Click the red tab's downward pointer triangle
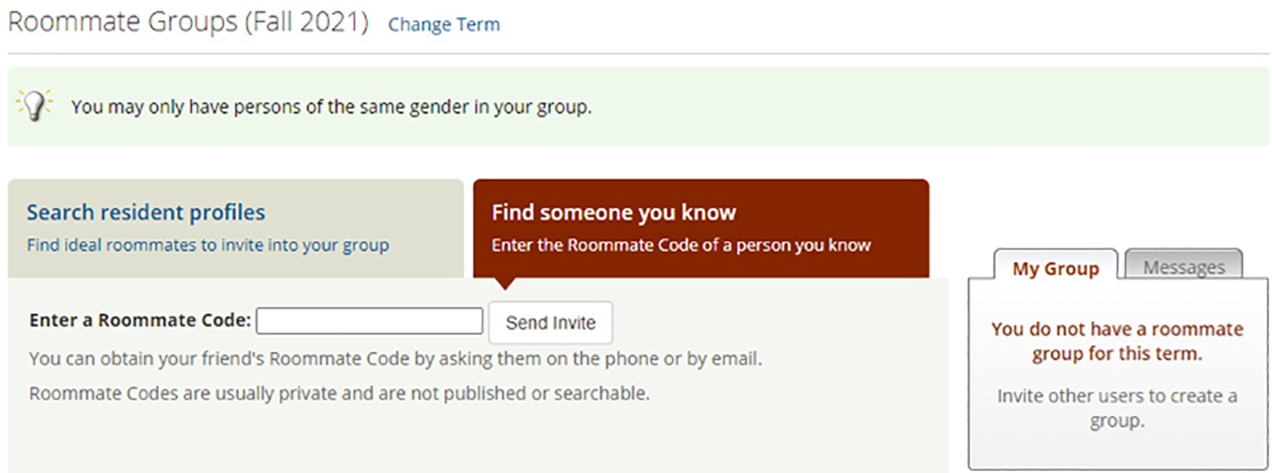Screen dimensions: 1272x473 (507, 284)
